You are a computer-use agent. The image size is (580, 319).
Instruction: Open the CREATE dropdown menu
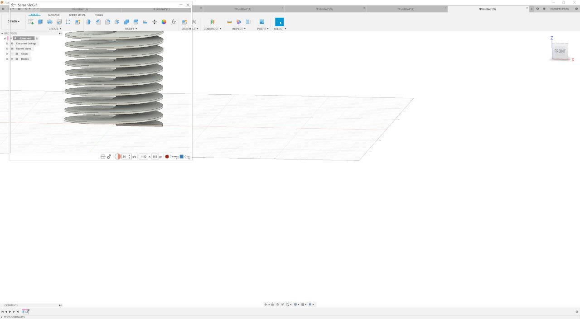pos(55,29)
